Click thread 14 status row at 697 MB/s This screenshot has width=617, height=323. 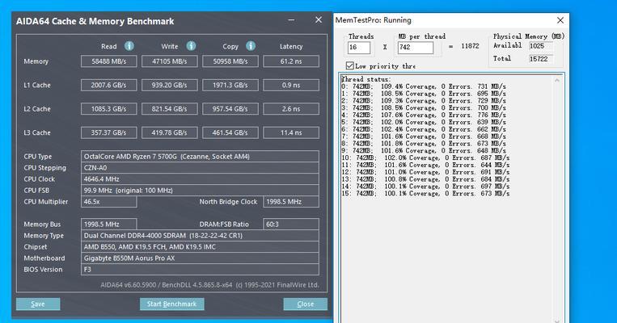point(425,187)
